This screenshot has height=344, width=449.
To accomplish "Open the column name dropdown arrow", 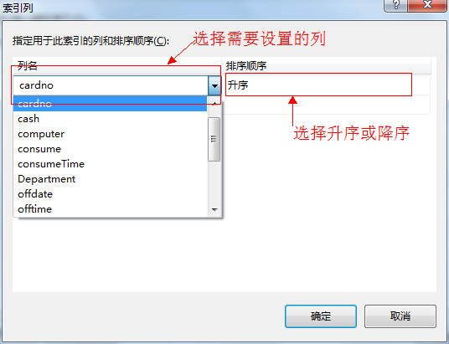I will pos(214,85).
